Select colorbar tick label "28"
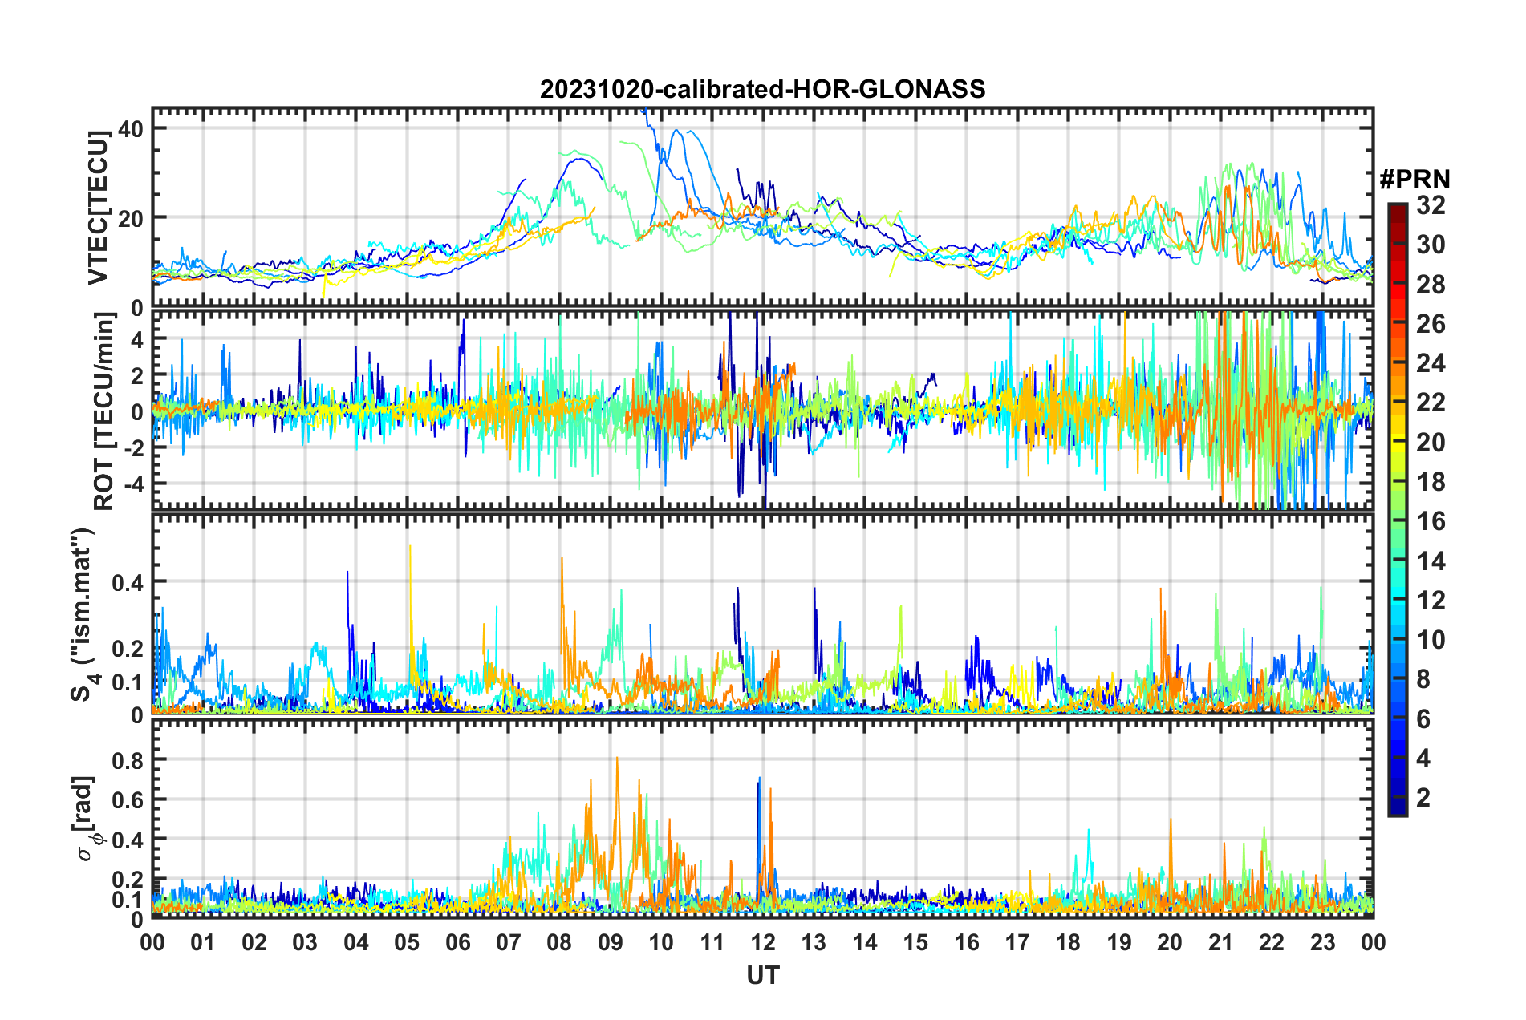The height and width of the screenshot is (1020, 1526). tap(1431, 284)
